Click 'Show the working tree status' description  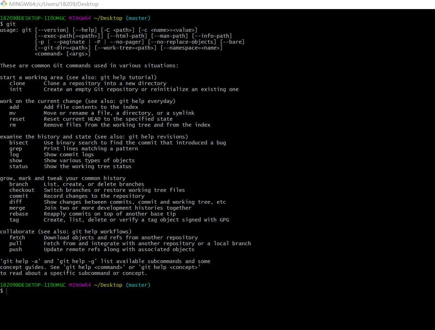point(88,166)
